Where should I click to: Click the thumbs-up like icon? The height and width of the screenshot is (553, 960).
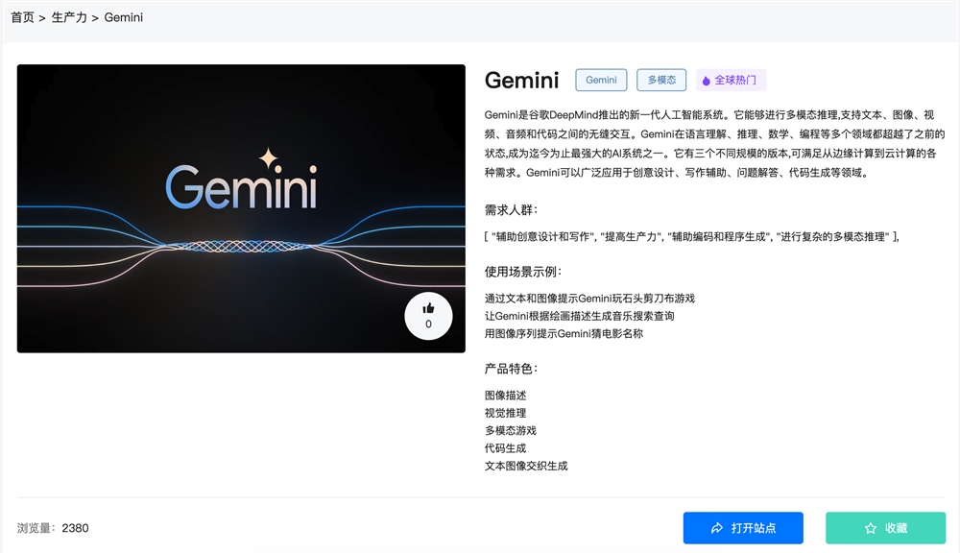pyautogui.click(x=428, y=308)
